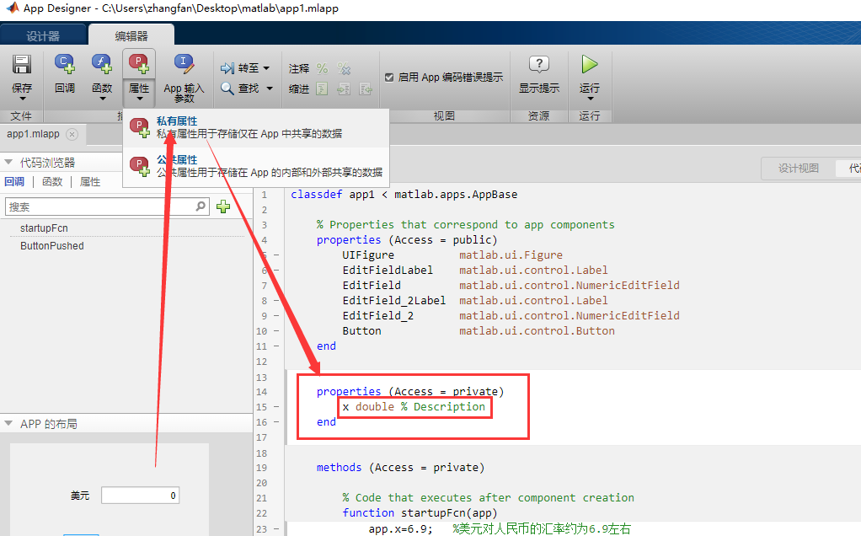Screen dimensions: 861x536
Task: Click the magnifier icon in search box
Action: (201, 206)
